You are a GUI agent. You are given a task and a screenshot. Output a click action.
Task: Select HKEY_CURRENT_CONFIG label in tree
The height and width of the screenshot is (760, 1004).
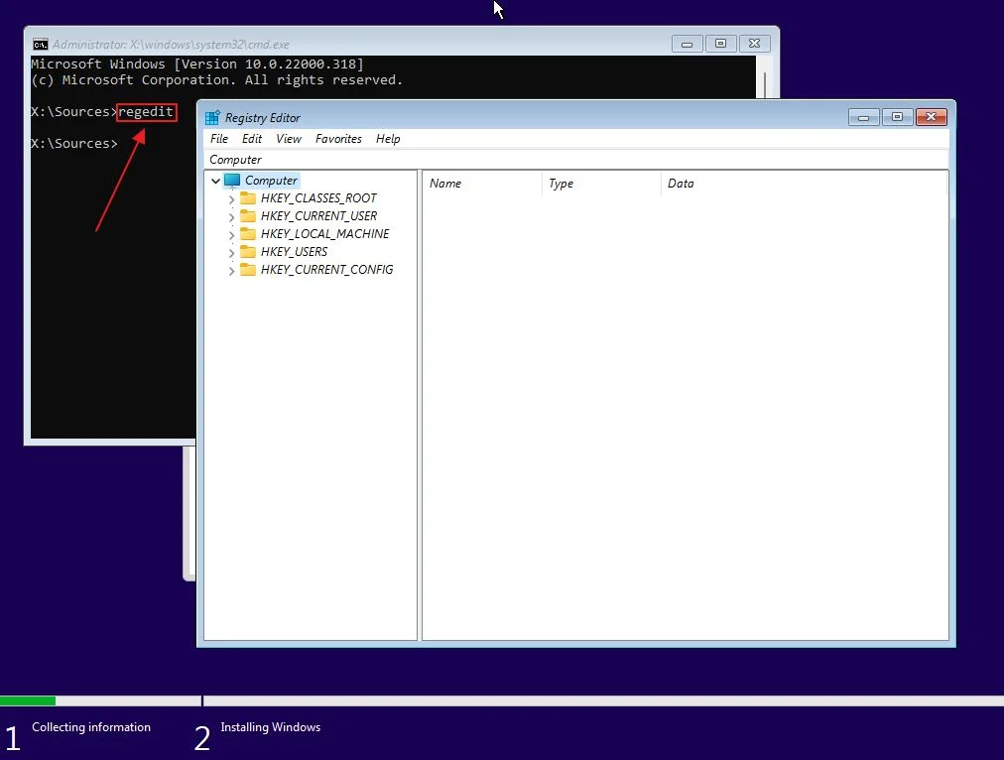(x=326, y=270)
